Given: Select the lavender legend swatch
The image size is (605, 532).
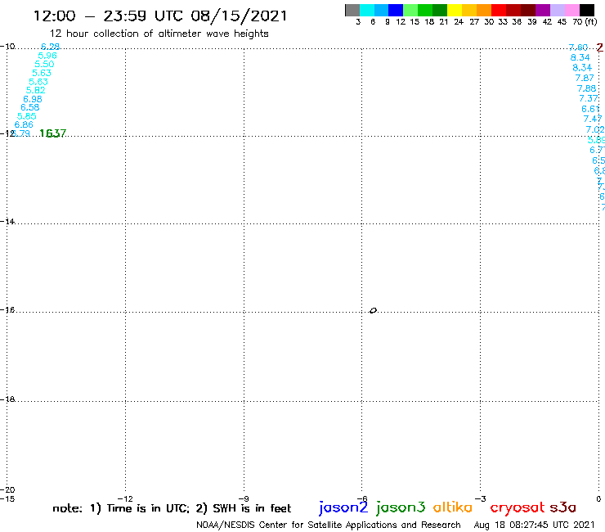Looking at the screenshot, I should (x=557, y=10).
